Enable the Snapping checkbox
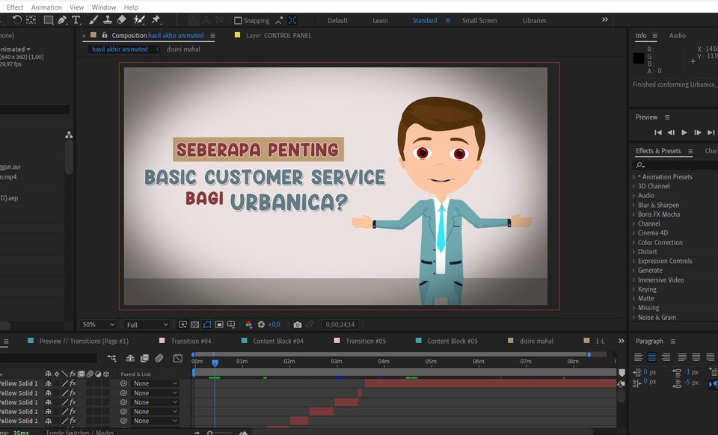The width and height of the screenshot is (718, 435). point(238,20)
